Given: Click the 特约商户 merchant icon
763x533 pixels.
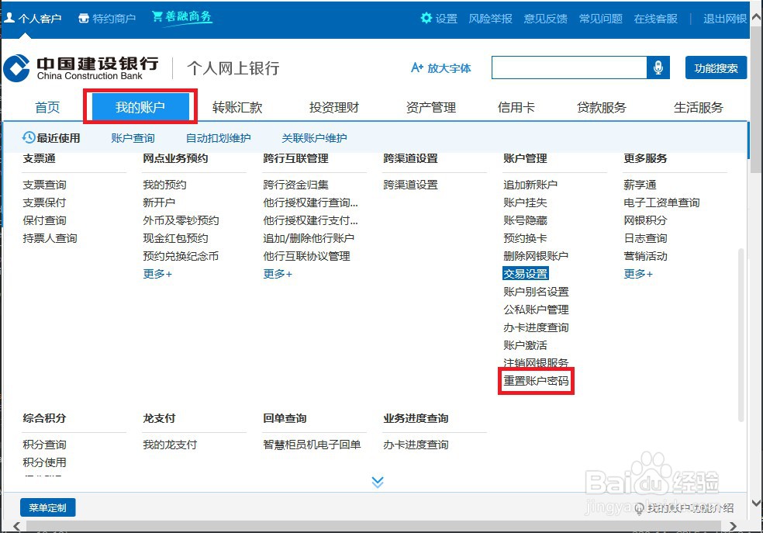Looking at the screenshot, I should pos(84,18).
